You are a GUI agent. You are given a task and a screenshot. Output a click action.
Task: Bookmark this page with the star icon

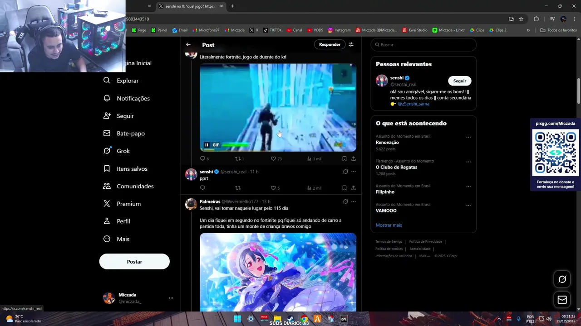click(521, 19)
